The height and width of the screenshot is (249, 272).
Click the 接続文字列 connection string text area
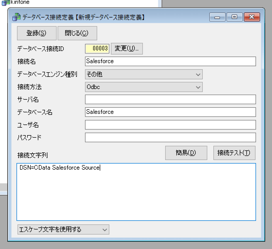136,192
